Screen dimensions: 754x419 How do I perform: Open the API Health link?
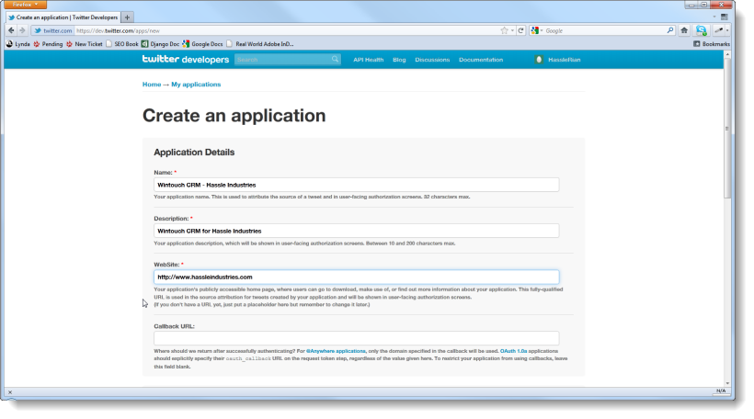coord(369,60)
